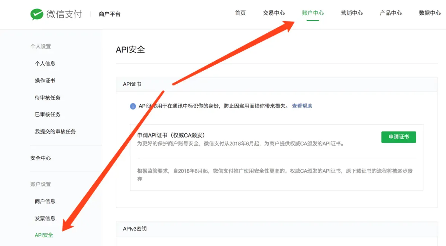The image size is (446, 246).
Task: Select the API安全 sidebar item
Action: (x=44, y=235)
